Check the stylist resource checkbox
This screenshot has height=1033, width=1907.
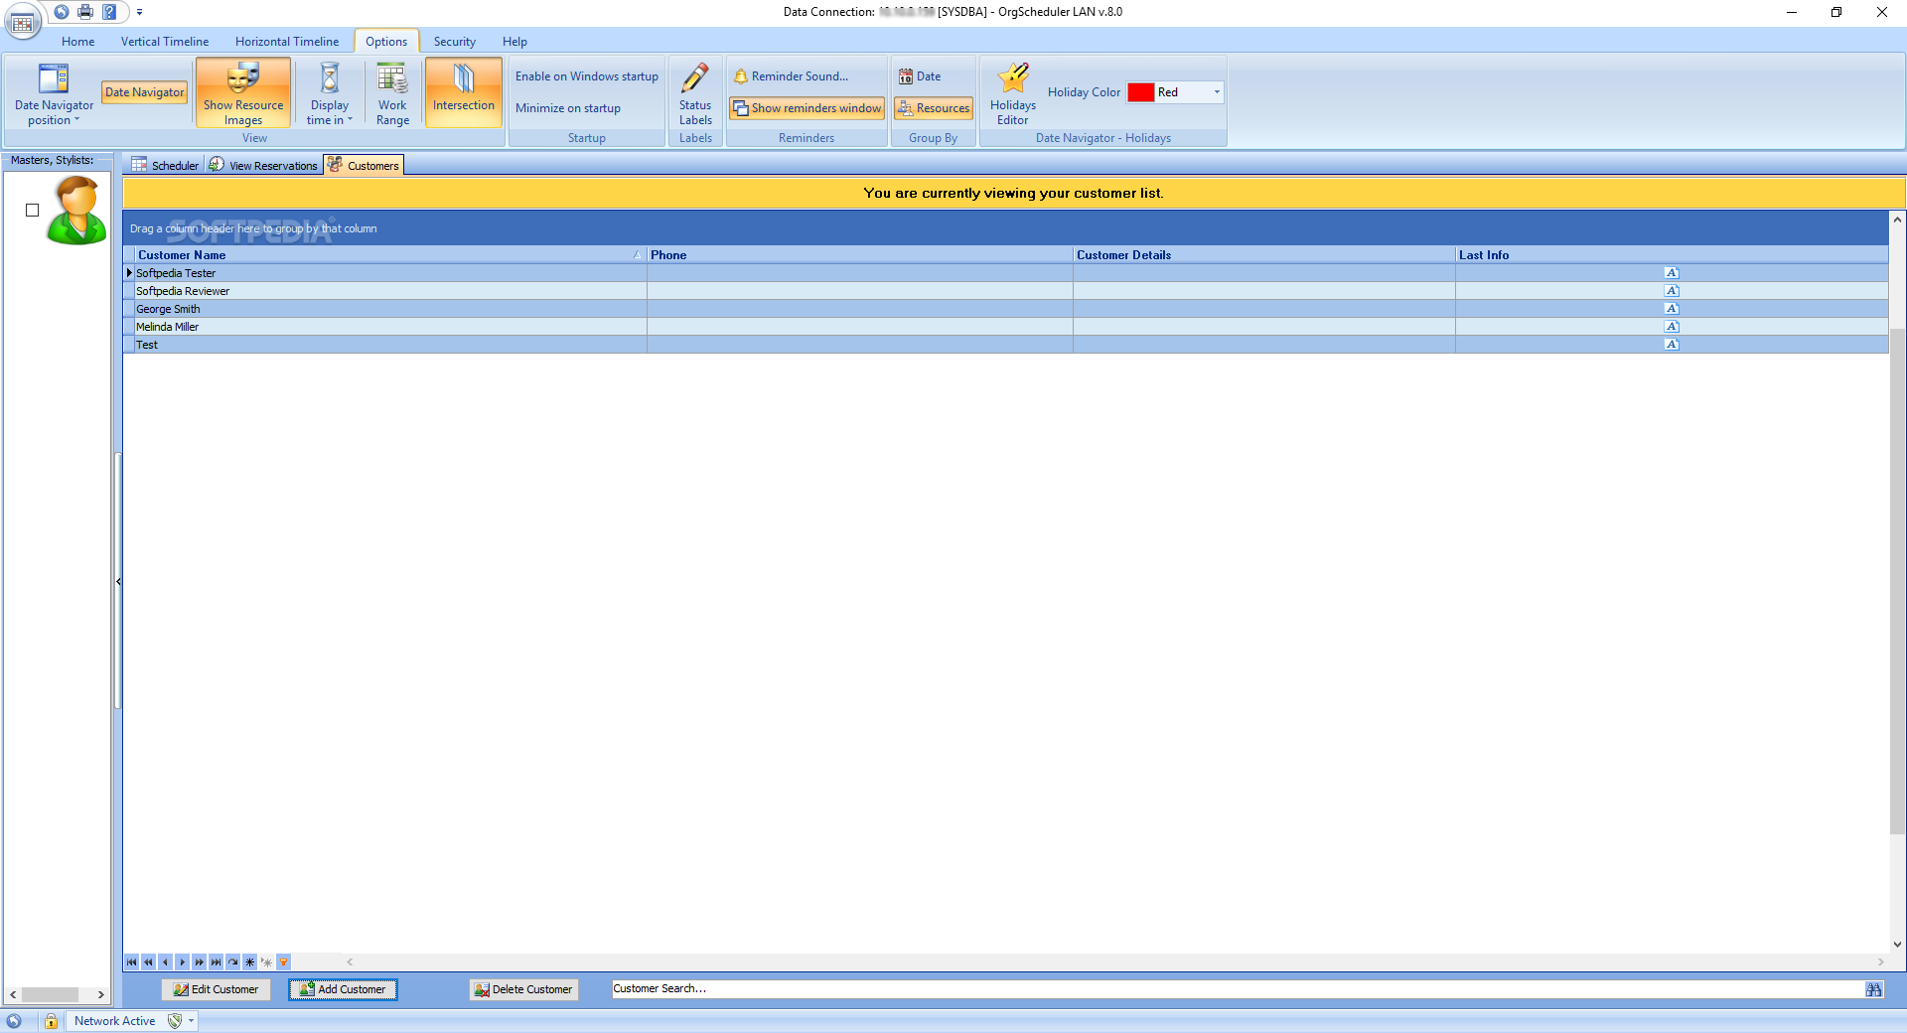(x=32, y=210)
